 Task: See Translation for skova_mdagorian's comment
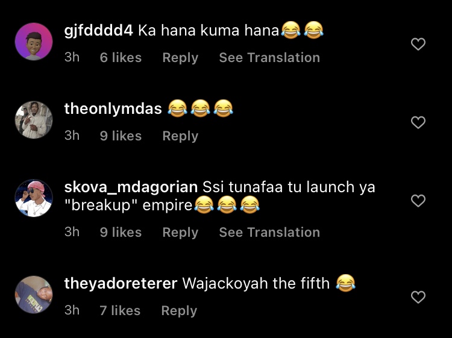point(269,232)
